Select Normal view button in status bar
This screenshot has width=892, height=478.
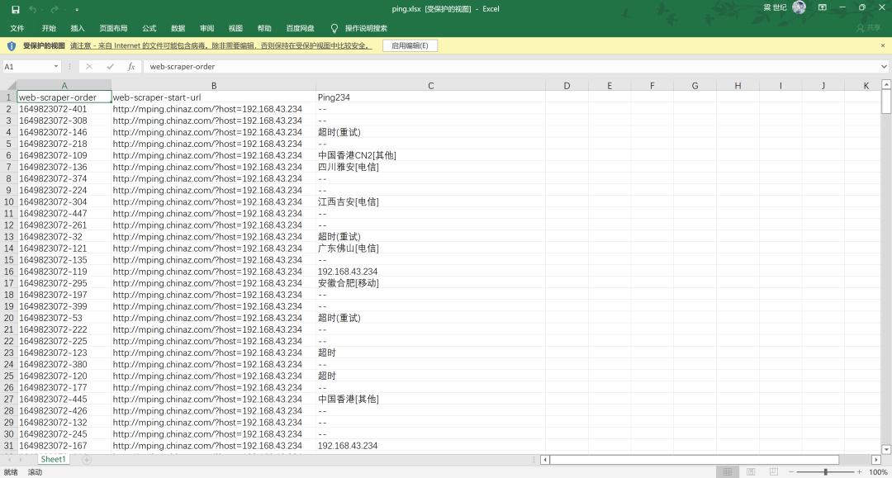click(727, 472)
